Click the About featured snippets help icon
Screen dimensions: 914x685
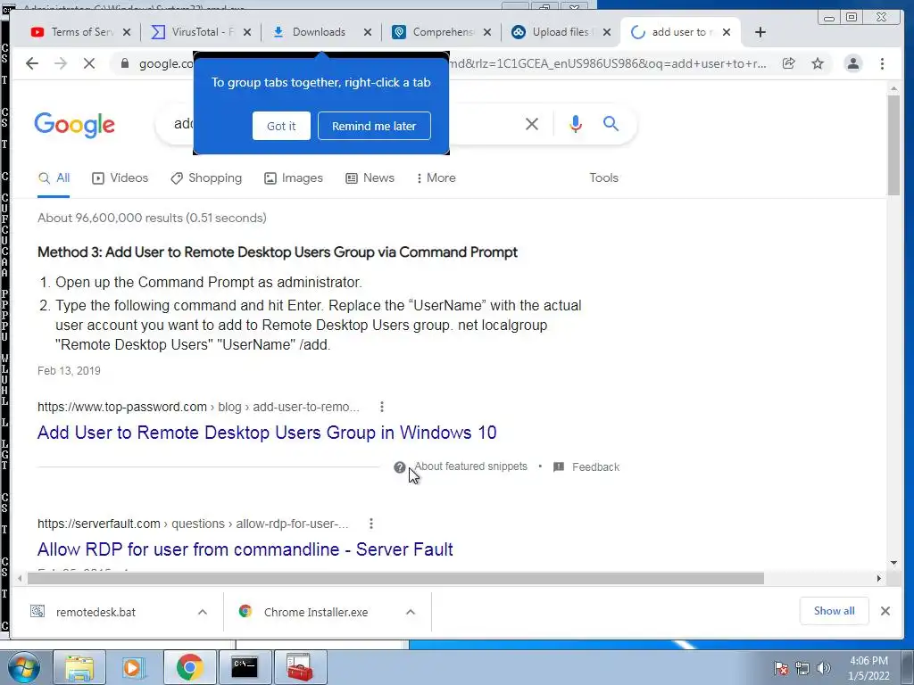[399, 467]
